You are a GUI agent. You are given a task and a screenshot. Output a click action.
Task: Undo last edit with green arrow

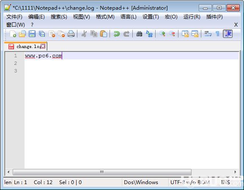[117, 34]
